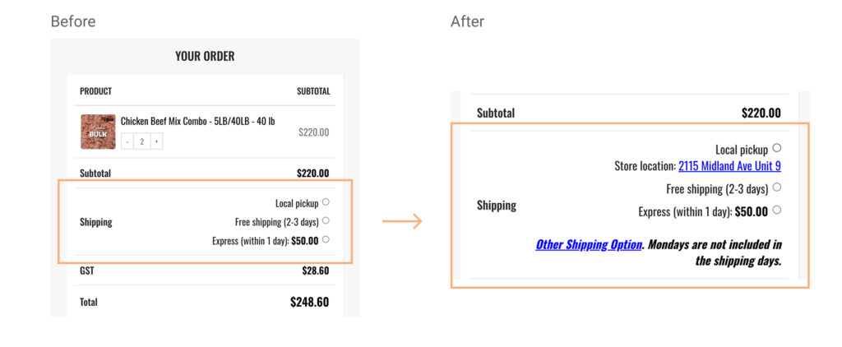Screen dimensions: 842x347
Task: Click the quantity field showing 2
Action: click(141, 141)
